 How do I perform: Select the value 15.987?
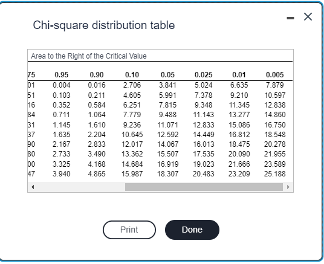point(132,174)
